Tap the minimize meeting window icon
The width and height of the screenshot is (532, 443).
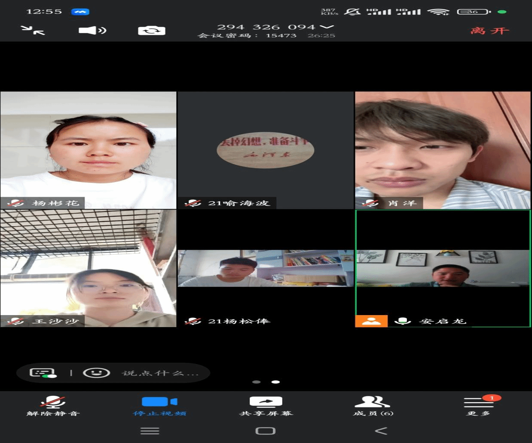(x=33, y=30)
